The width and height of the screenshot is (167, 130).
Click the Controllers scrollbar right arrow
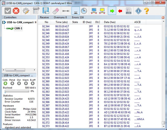(34, 70)
